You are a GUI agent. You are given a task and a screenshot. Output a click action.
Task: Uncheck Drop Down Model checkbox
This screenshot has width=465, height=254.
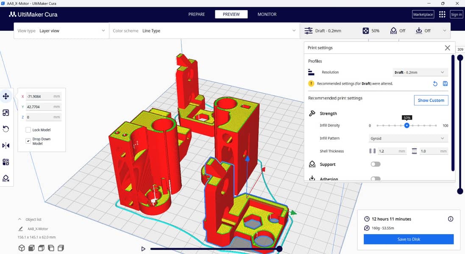pos(28,141)
